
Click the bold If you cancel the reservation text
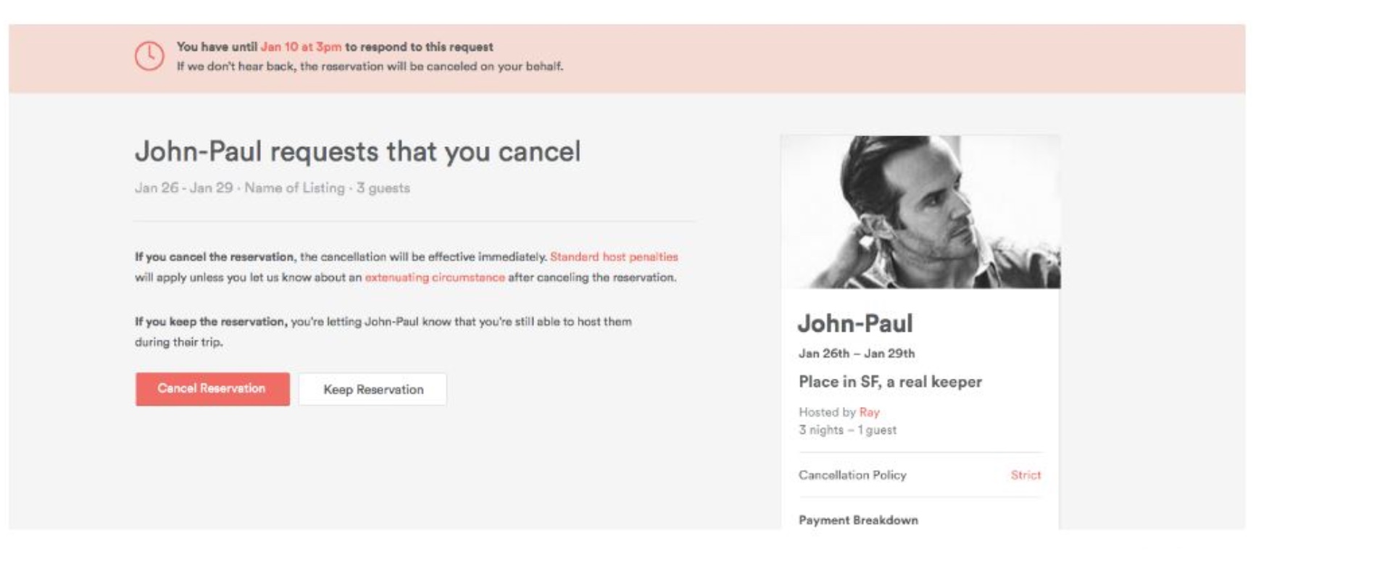(215, 257)
